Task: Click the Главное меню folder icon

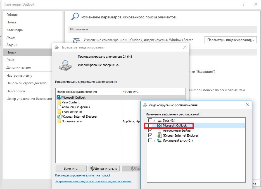Action: (59, 112)
